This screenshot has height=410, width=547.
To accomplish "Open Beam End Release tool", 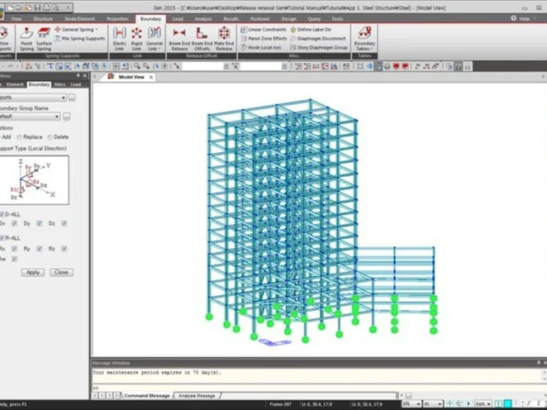I will pyautogui.click(x=177, y=36).
